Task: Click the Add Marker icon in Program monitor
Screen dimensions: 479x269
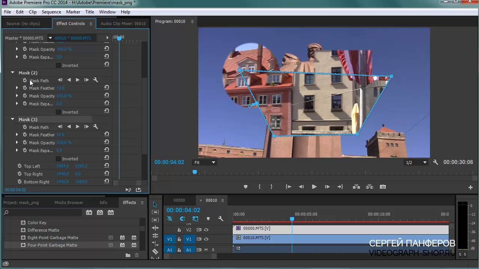Action: click(245, 187)
